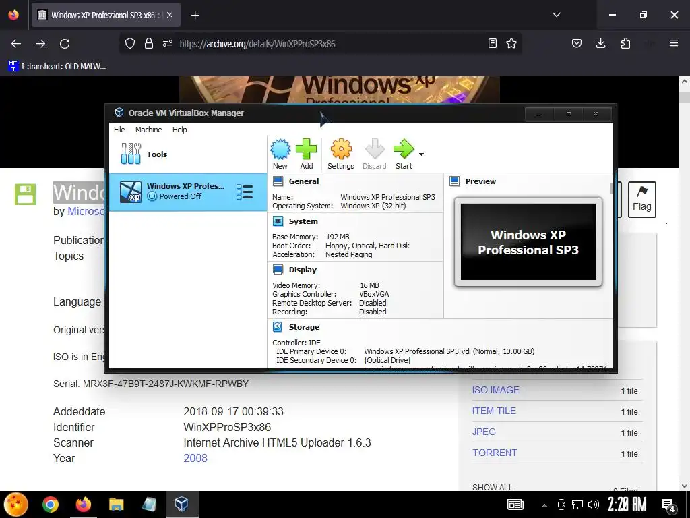Open a new Firefox tab

point(195,16)
